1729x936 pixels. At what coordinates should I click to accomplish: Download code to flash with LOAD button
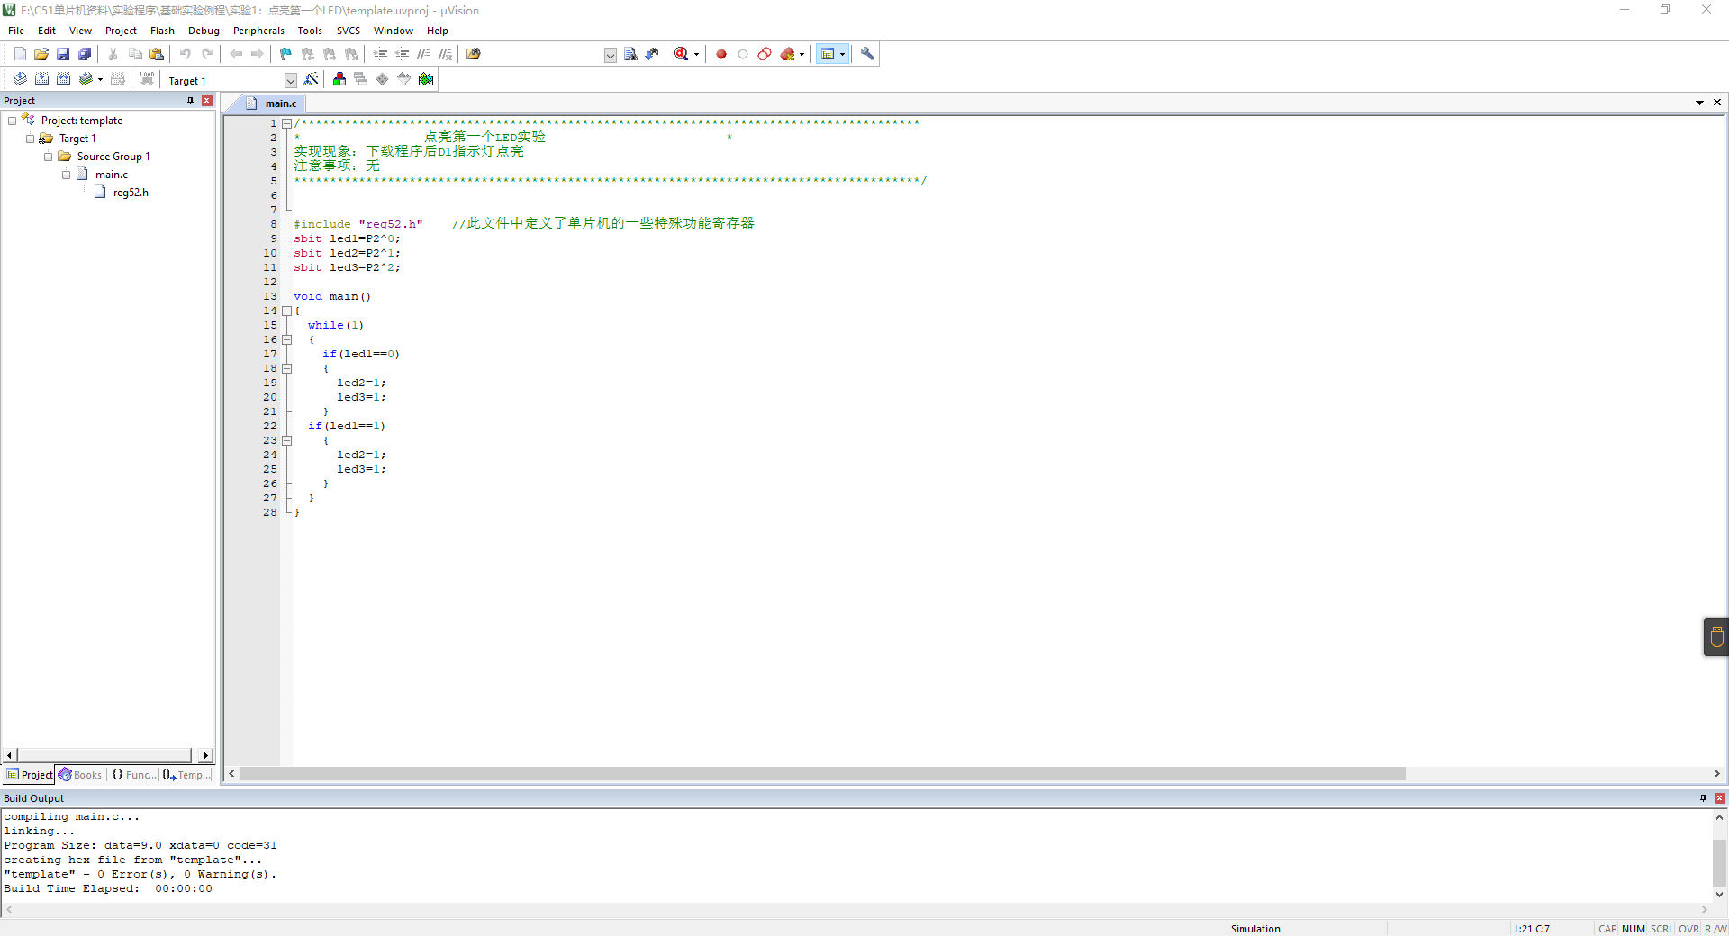tap(147, 79)
